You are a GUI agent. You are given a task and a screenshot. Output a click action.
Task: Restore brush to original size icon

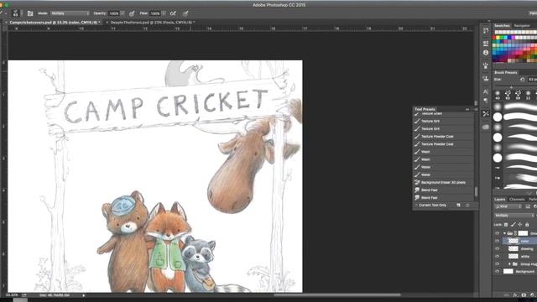tap(522, 80)
